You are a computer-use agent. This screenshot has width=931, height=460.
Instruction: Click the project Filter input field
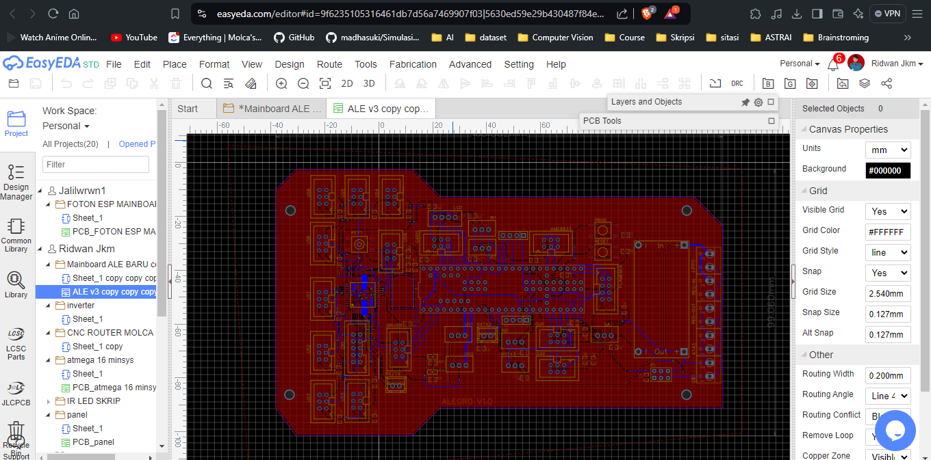click(x=96, y=164)
